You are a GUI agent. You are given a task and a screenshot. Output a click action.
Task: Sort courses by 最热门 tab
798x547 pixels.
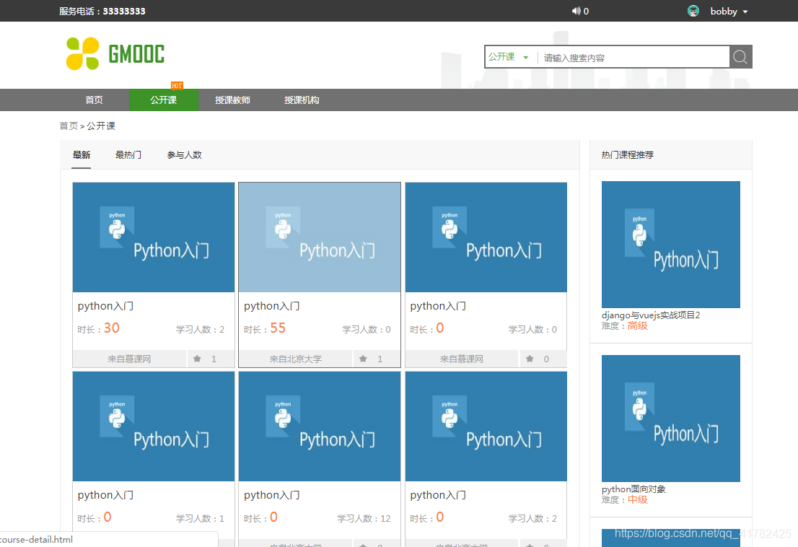128,154
